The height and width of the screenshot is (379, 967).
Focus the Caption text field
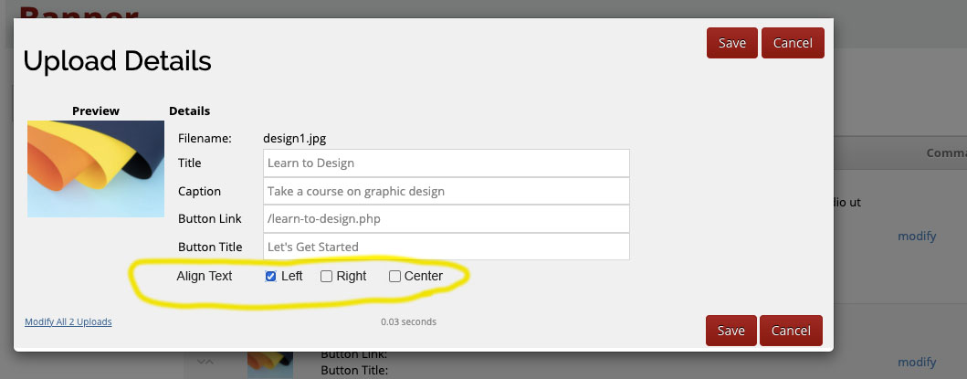coord(447,192)
